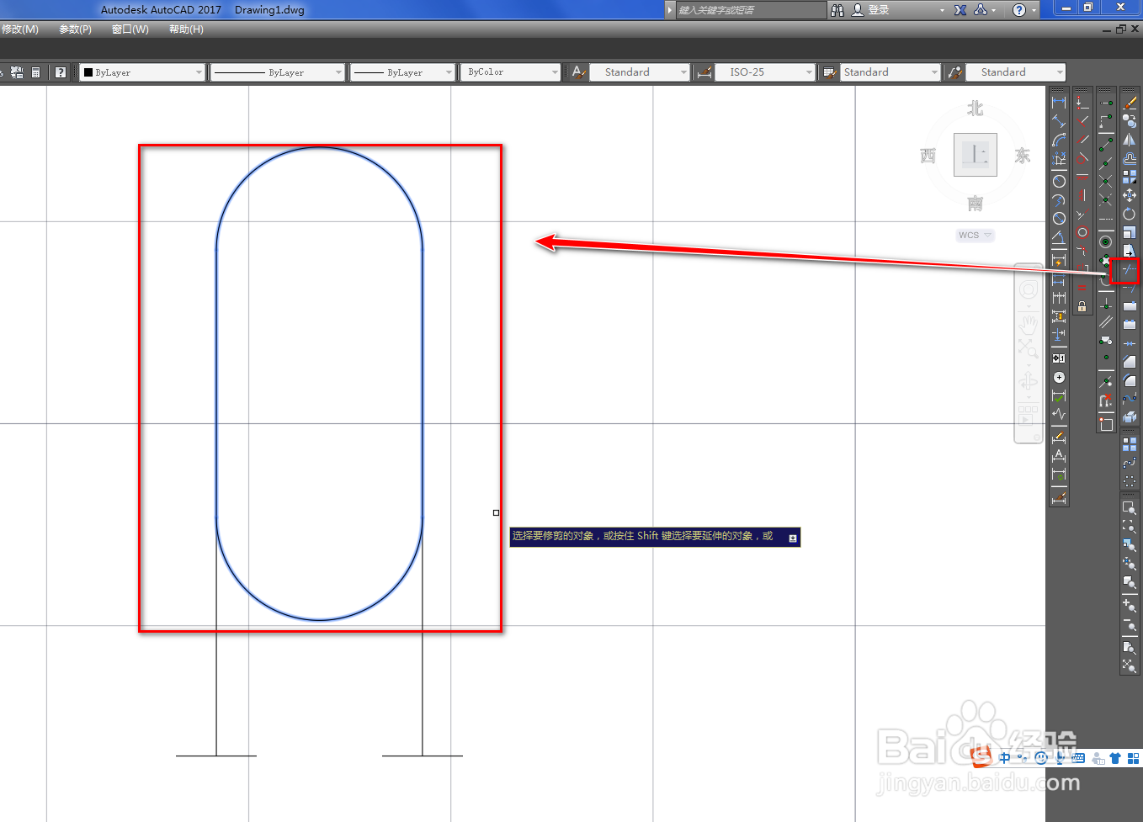1143x822 pixels.
Task: Select the Scale tool
Action: [x=1130, y=233]
